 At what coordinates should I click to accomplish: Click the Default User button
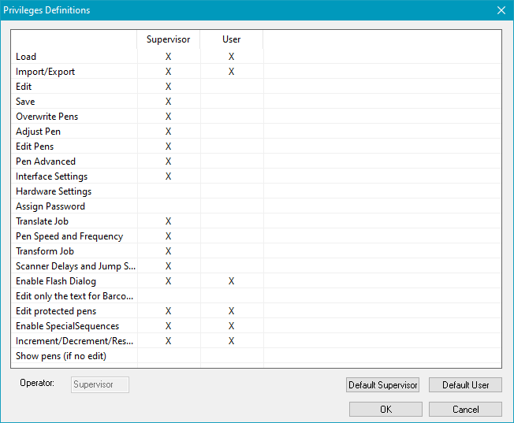[465, 385]
